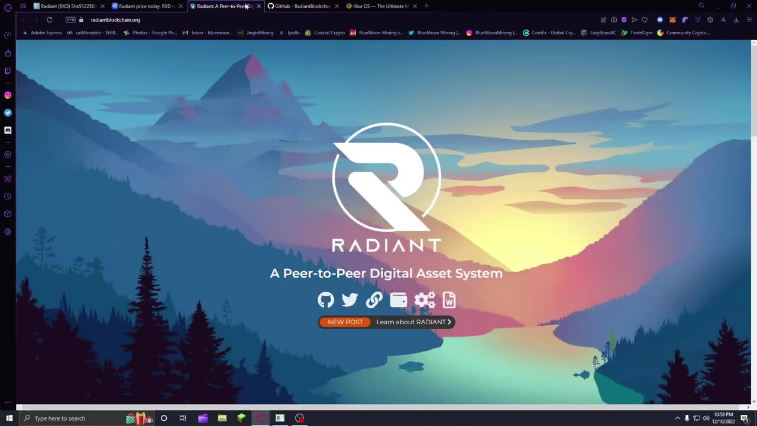Image resolution: width=757 pixels, height=426 pixels.
Task: Open the profile person icon in toolbar
Action: 723,20
